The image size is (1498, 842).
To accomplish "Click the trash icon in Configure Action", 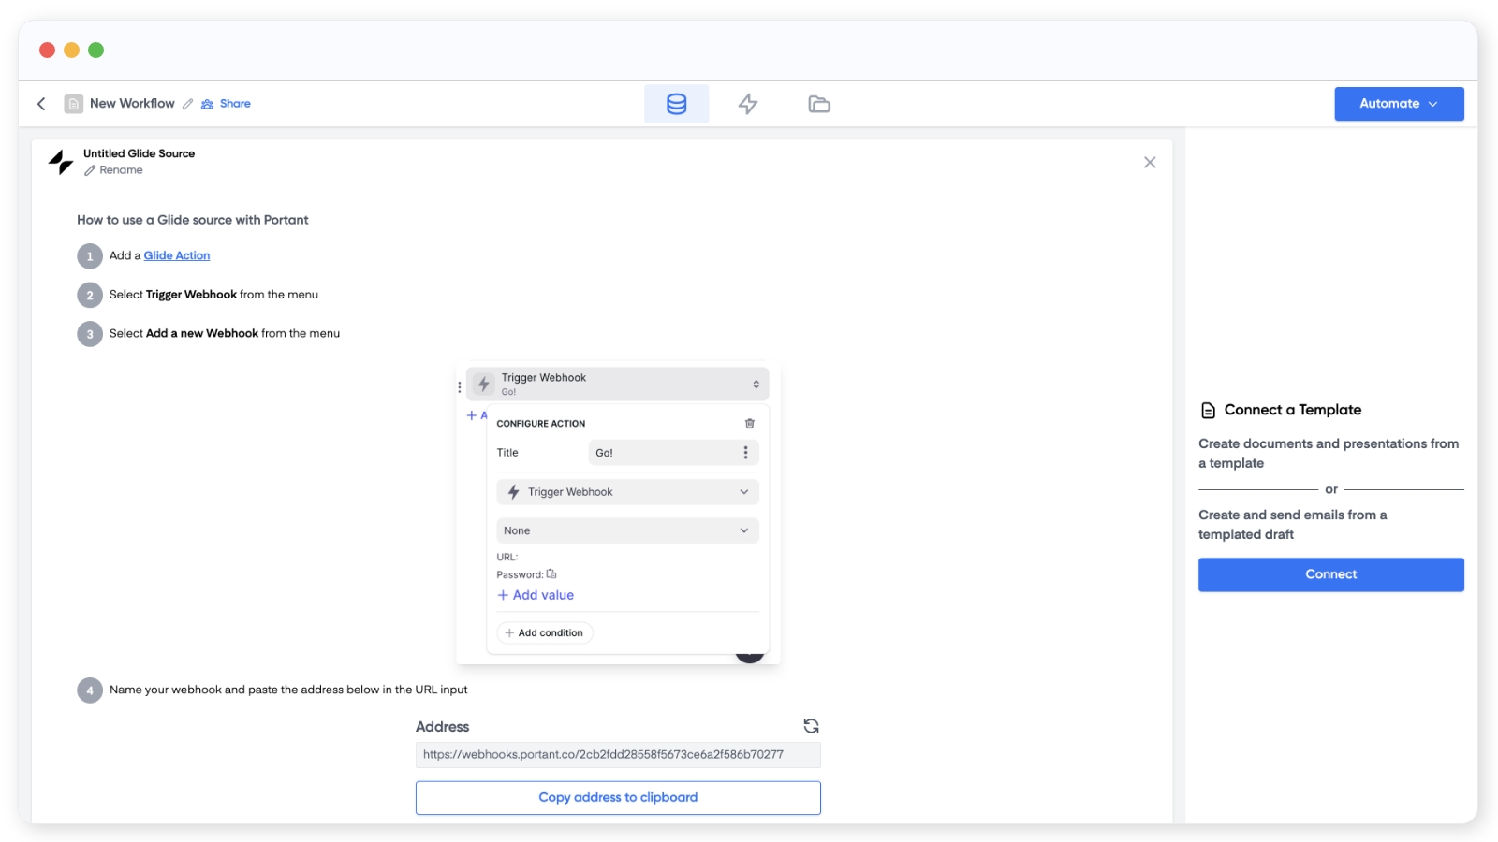I will tap(749, 424).
